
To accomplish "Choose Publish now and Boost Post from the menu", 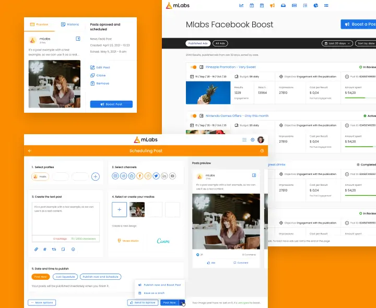I will click(x=160, y=285).
